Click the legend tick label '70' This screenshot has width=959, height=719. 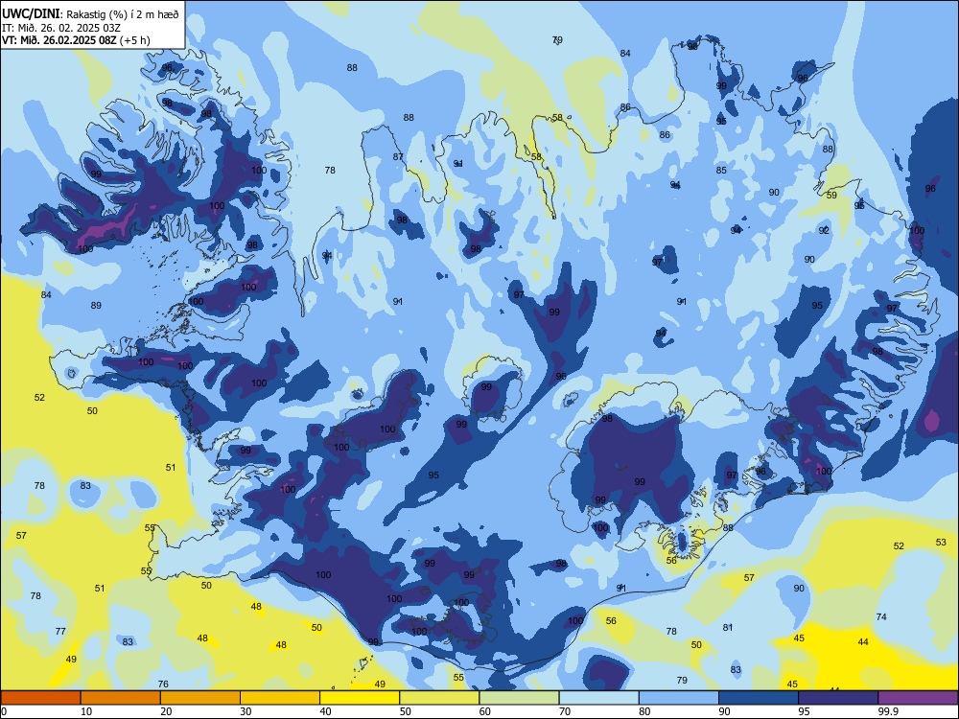pyautogui.click(x=565, y=711)
